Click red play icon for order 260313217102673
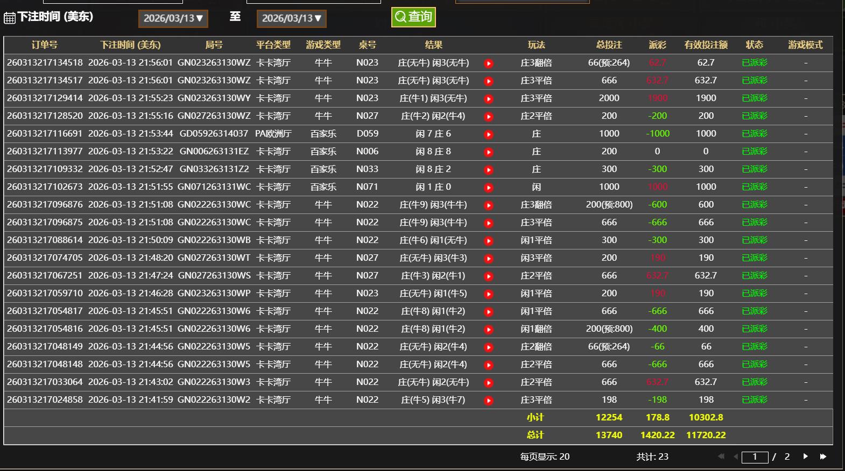This screenshot has height=471, width=845. 489,188
